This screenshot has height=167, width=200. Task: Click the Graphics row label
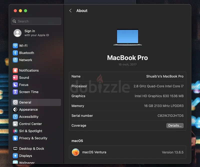78,96
